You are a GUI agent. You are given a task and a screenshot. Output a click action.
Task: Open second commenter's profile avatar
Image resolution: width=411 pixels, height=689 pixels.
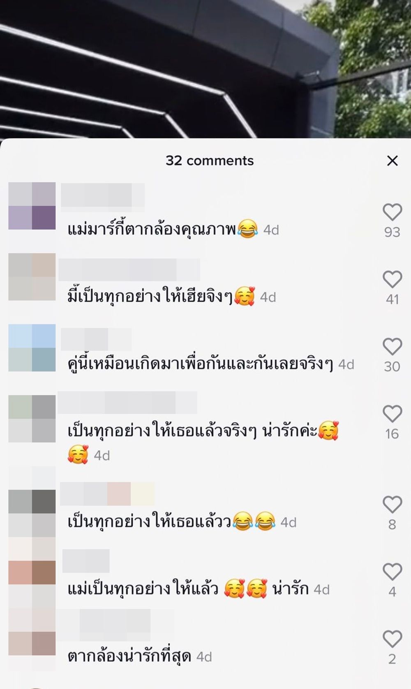[32, 277]
